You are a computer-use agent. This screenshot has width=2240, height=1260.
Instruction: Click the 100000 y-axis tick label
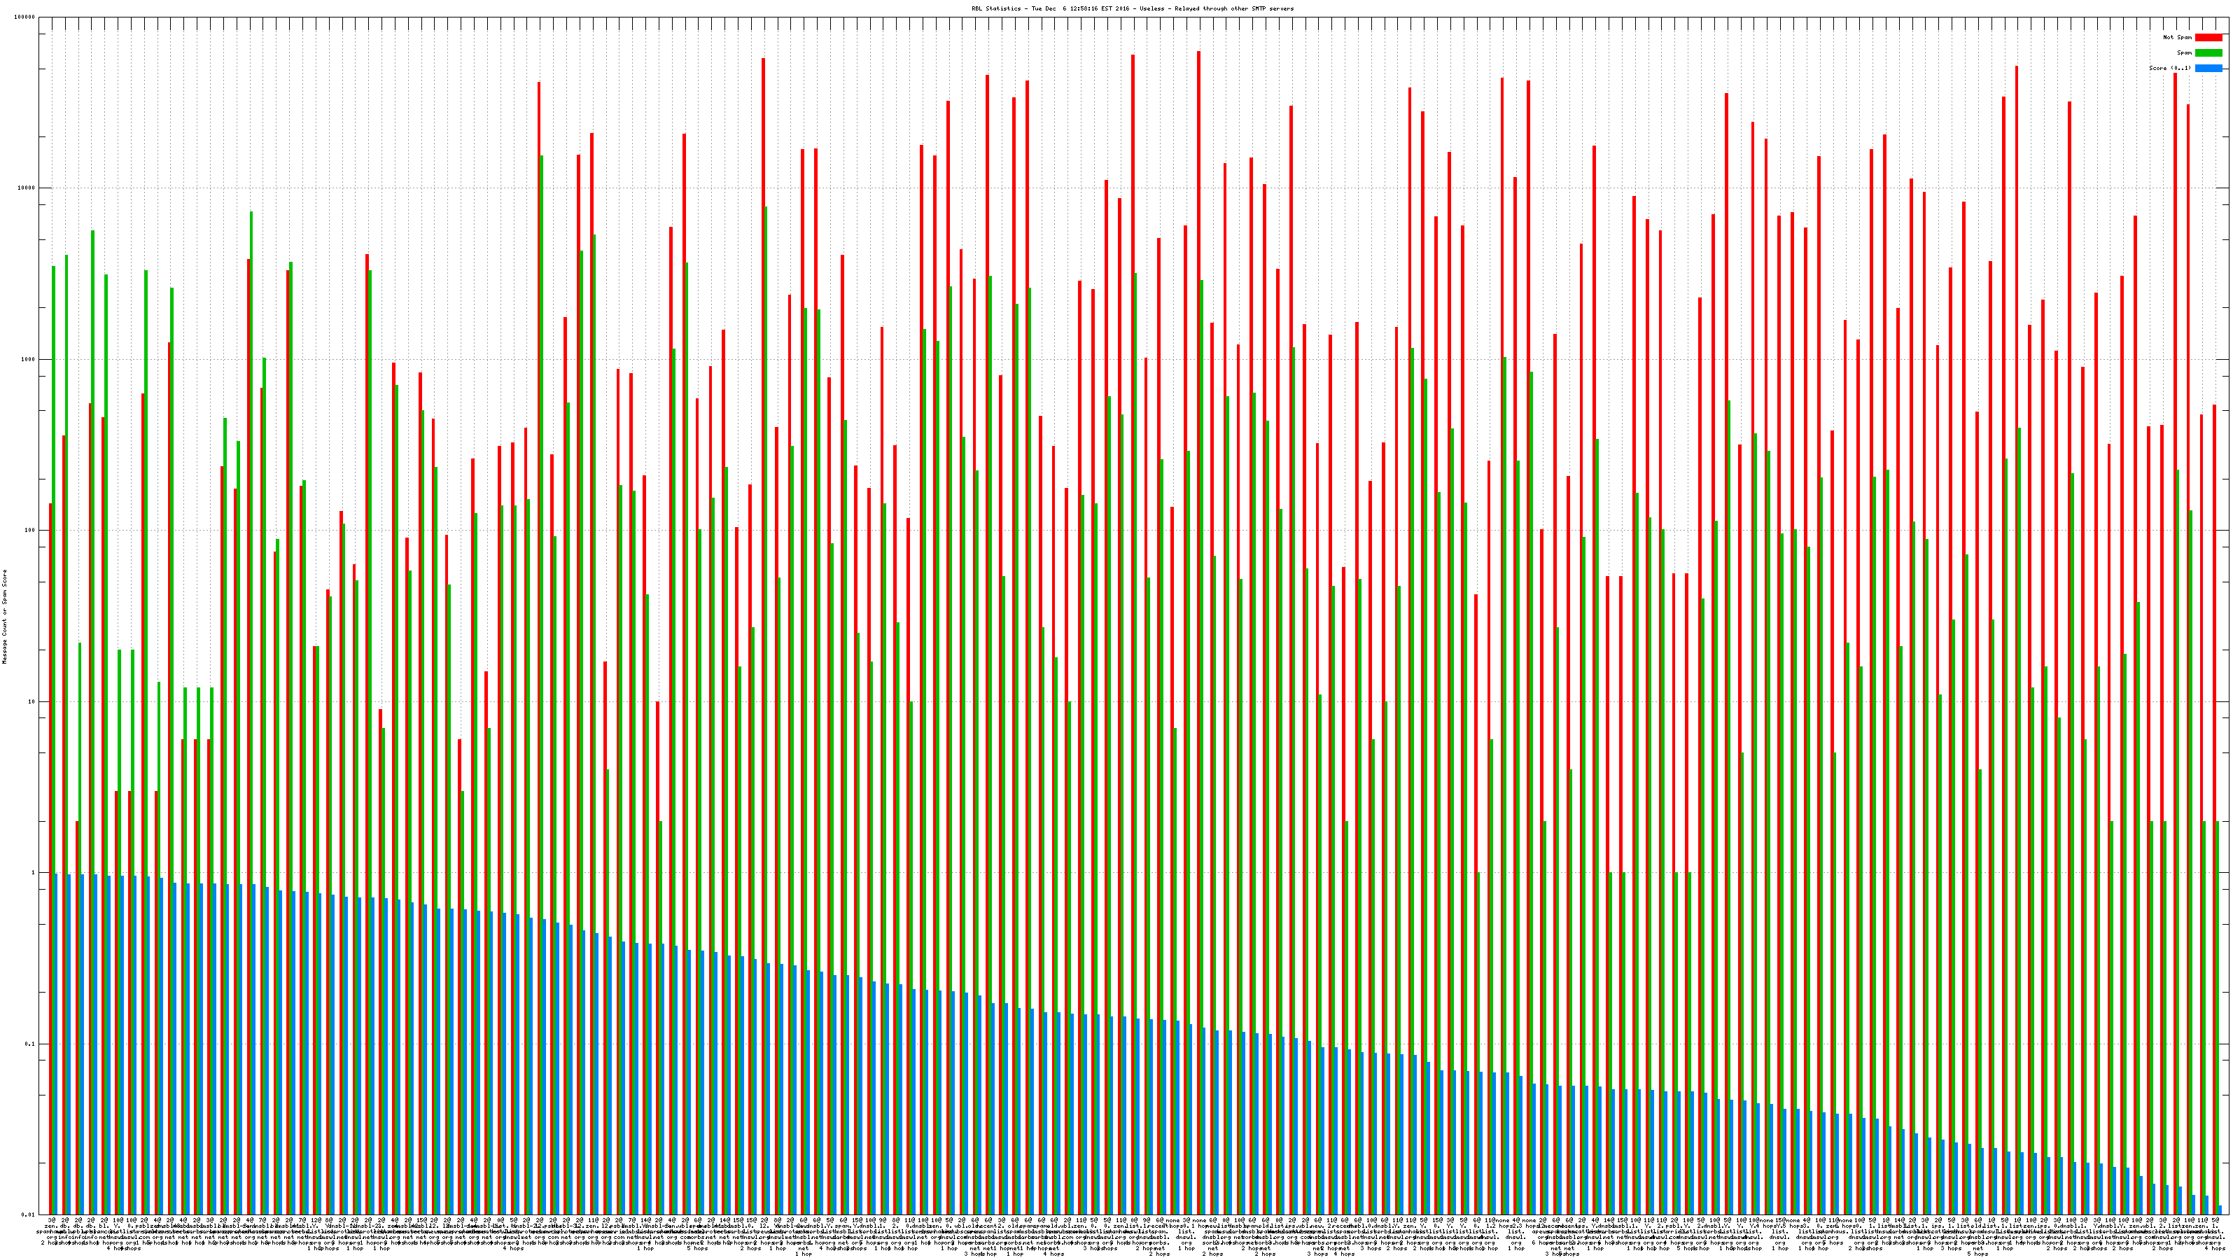tap(25, 17)
